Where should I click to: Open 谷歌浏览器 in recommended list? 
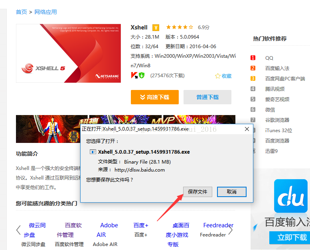pos(277,120)
